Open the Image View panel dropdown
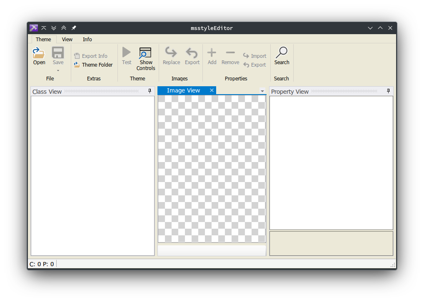Image resolution: width=424 pixels, height=302 pixels. point(262,91)
